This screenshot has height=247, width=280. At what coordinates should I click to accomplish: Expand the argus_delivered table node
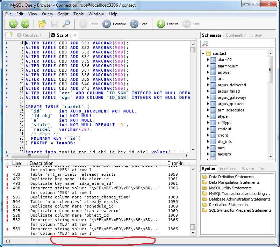click(x=208, y=85)
